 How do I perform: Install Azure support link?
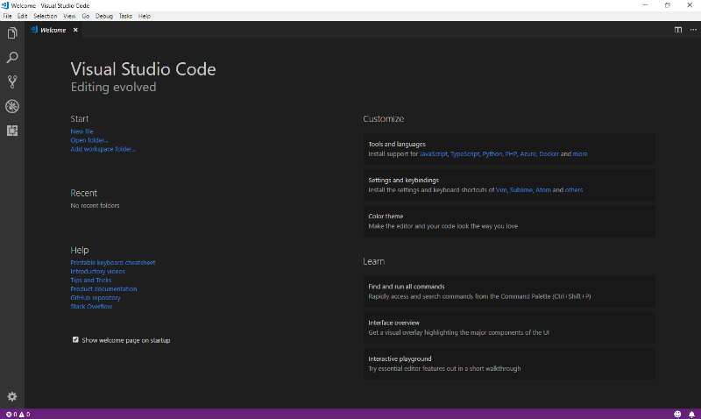tap(528, 153)
